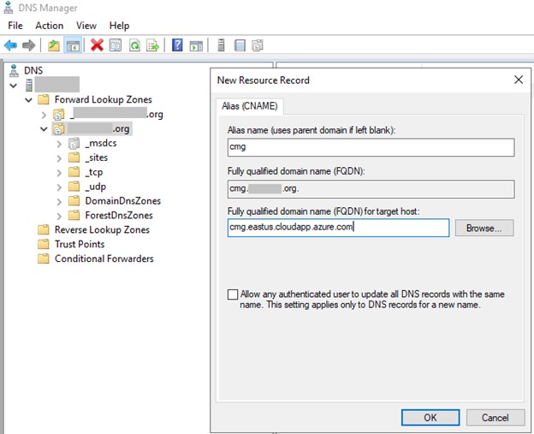
Task: Select the Alias (CNAME) tab
Action: (250, 106)
